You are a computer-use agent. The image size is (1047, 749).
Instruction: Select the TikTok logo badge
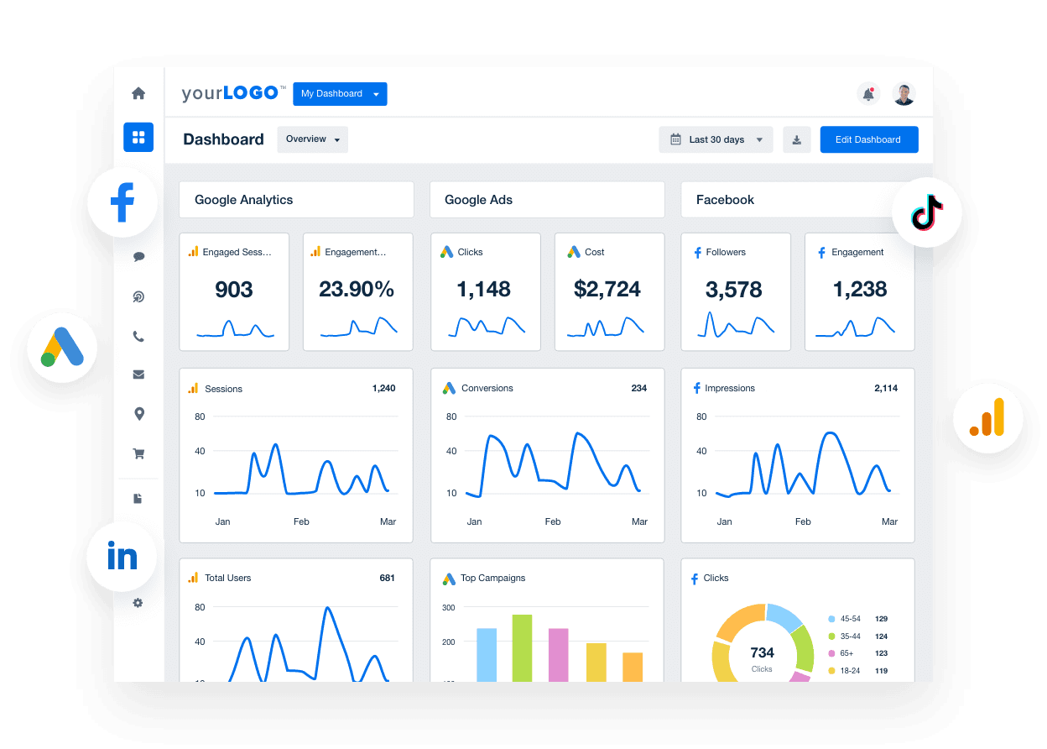[927, 212]
